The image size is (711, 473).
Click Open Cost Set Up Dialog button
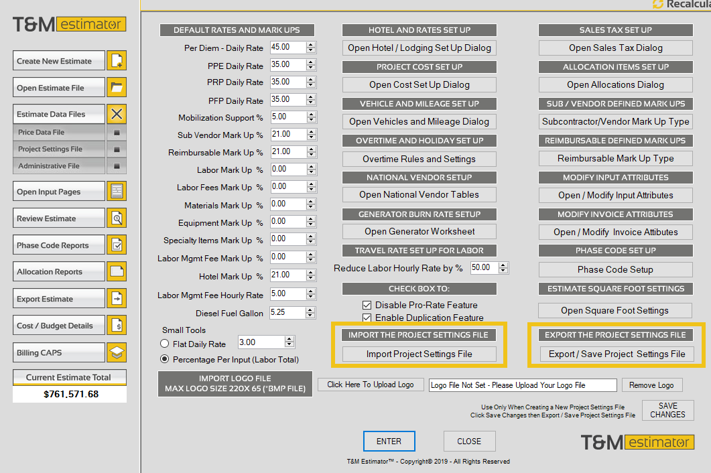419,84
